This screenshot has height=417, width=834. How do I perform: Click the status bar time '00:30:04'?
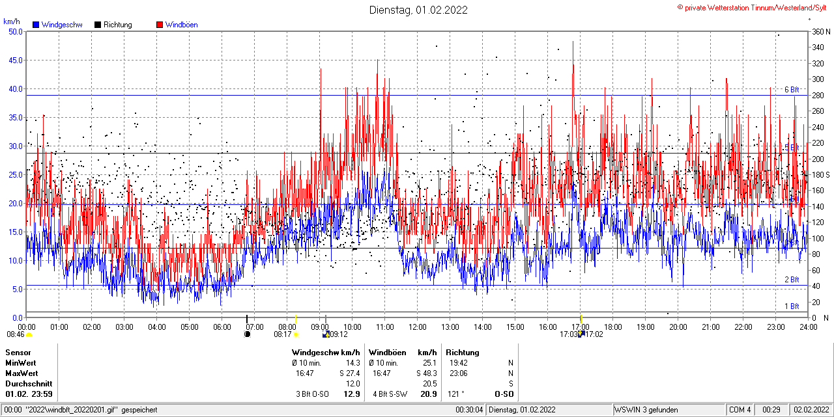[x=469, y=410]
